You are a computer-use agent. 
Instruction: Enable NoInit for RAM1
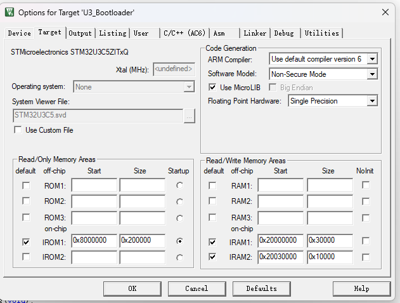(366, 185)
